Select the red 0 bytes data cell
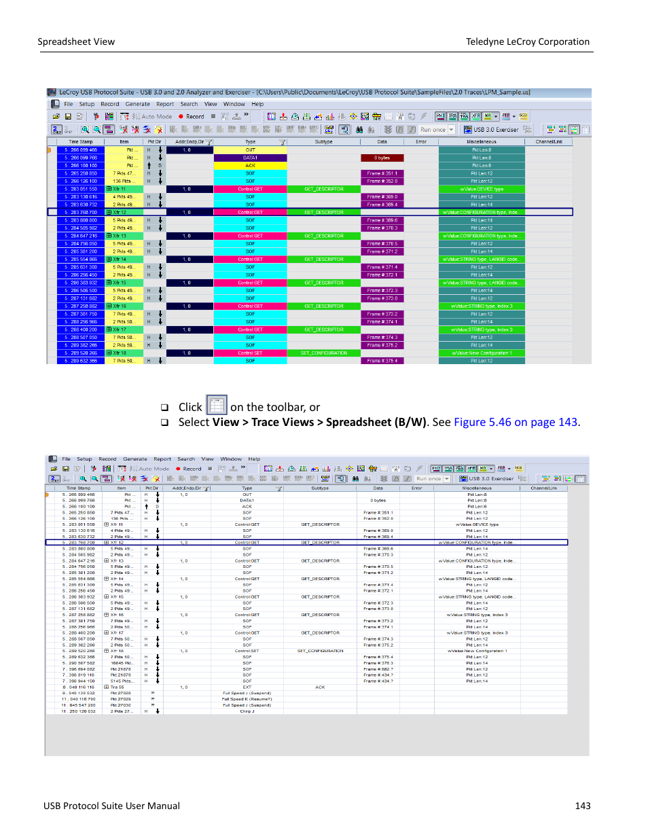 tap(382, 158)
